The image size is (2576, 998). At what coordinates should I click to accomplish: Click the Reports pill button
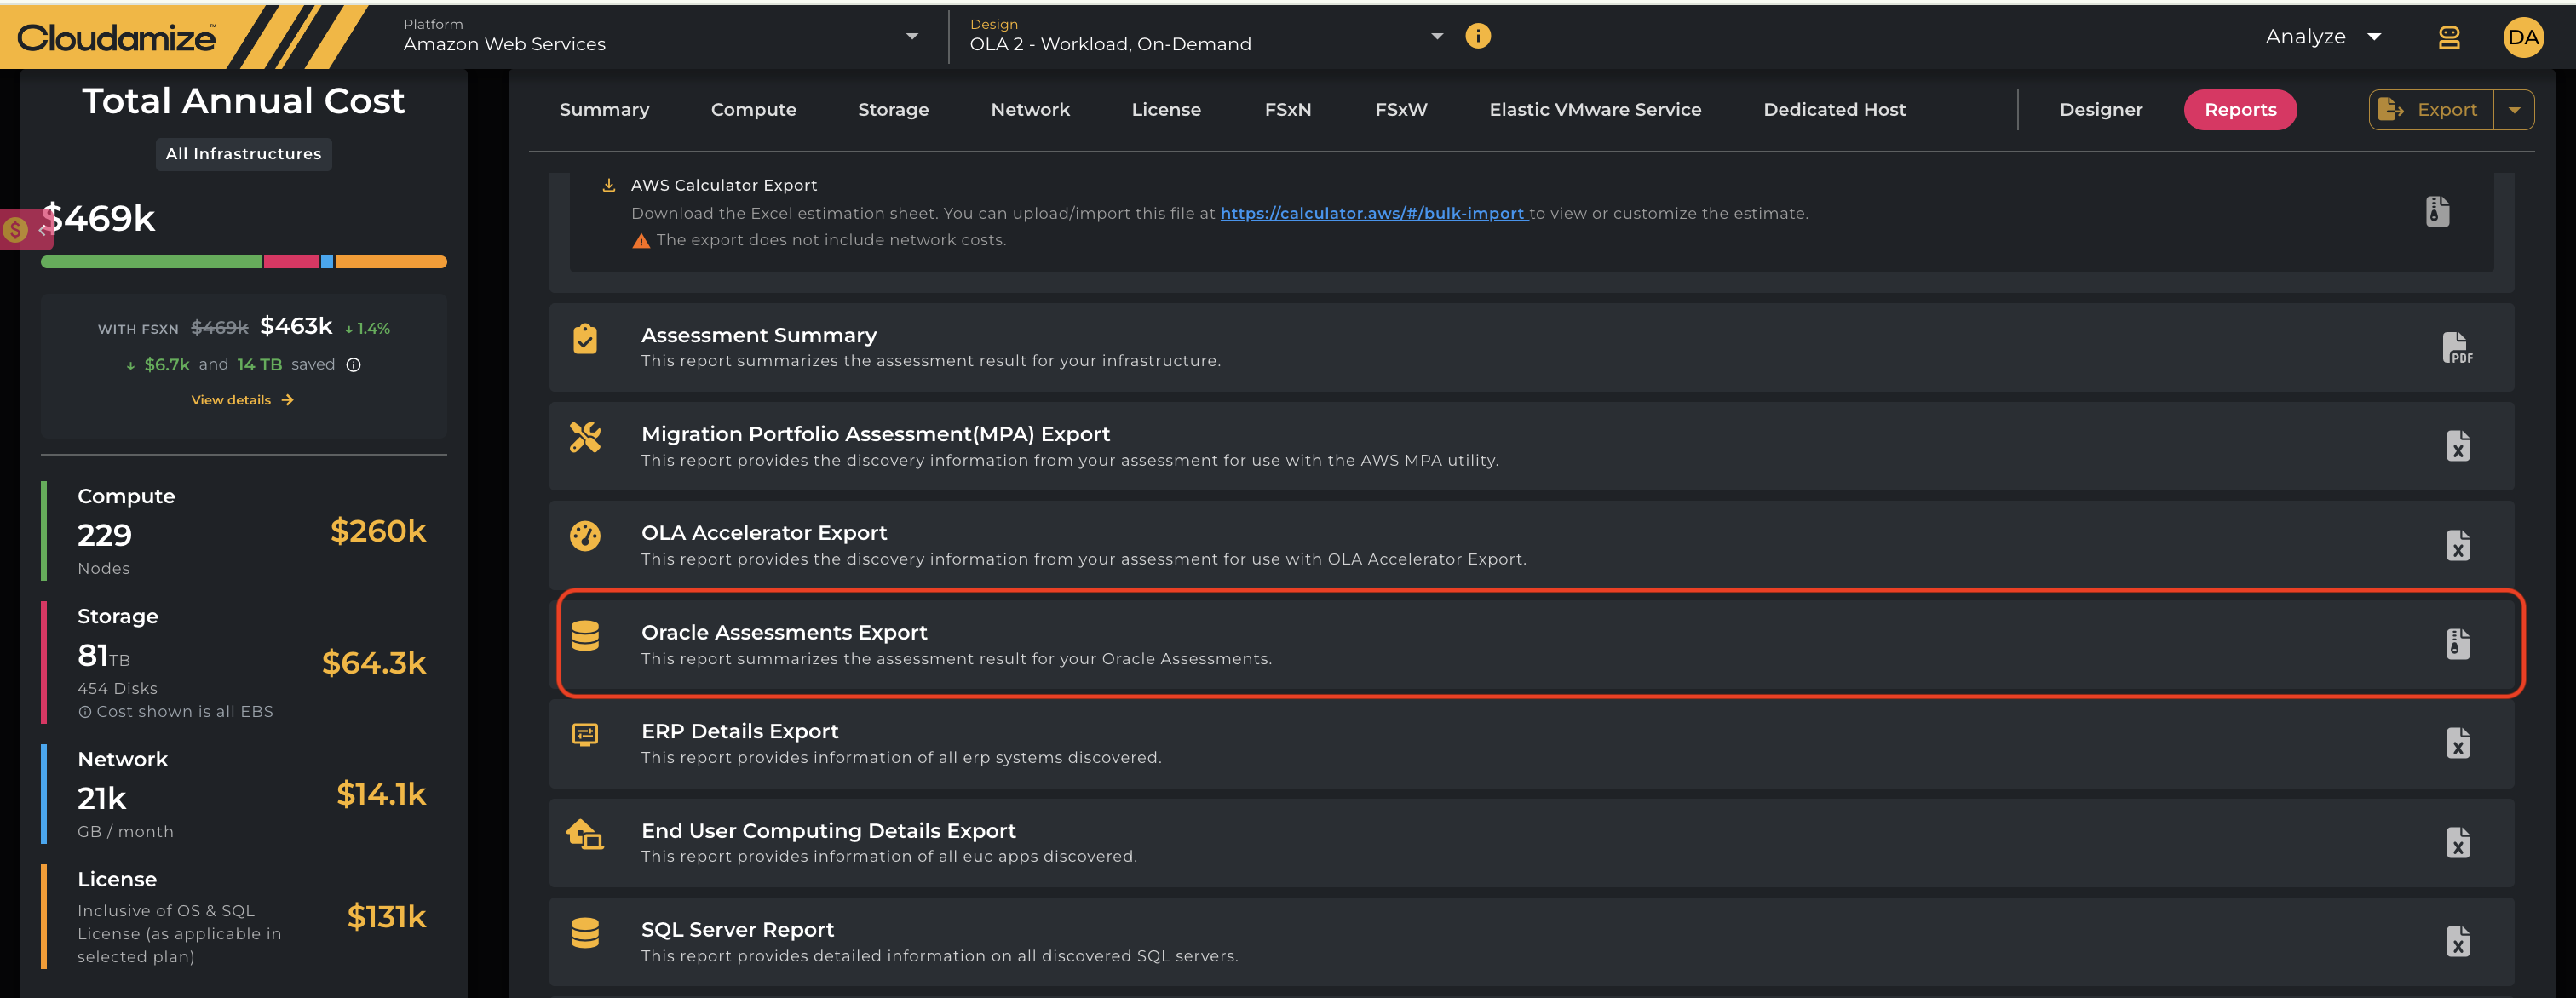(2240, 110)
